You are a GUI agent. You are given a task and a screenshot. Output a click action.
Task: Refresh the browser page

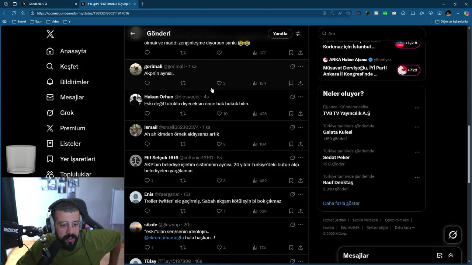click(x=14, y=13)
